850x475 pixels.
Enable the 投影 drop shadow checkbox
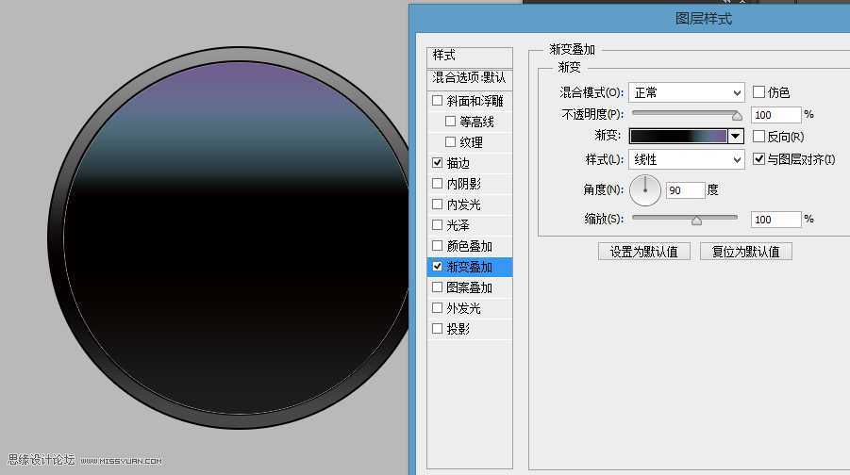coord(437,329)
